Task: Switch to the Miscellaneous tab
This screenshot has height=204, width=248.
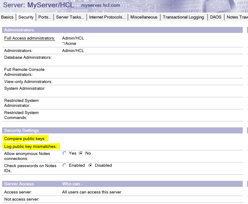Action: click(144, 17)
